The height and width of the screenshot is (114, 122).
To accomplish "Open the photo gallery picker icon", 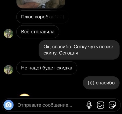I will (101, 105).
